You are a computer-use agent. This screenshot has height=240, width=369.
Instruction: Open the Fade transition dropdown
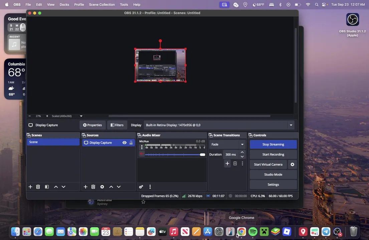pyautogui.click(x=227, y=144)
